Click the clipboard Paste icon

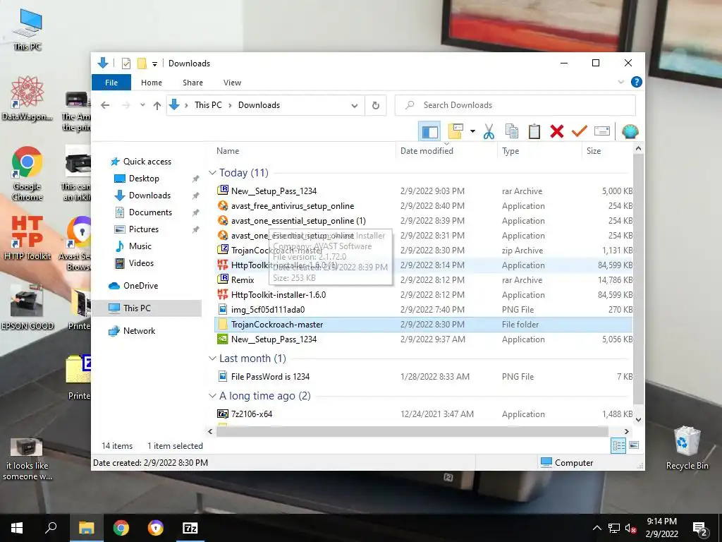[534, 132]
